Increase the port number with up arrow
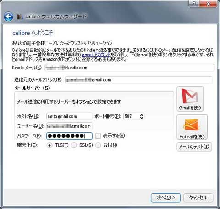This screenshot has height=209, width=220. [x=142, y=115]
